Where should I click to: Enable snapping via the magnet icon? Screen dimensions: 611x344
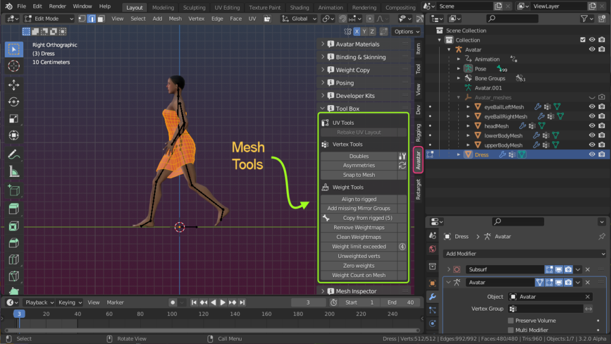[x=343, y=19]
